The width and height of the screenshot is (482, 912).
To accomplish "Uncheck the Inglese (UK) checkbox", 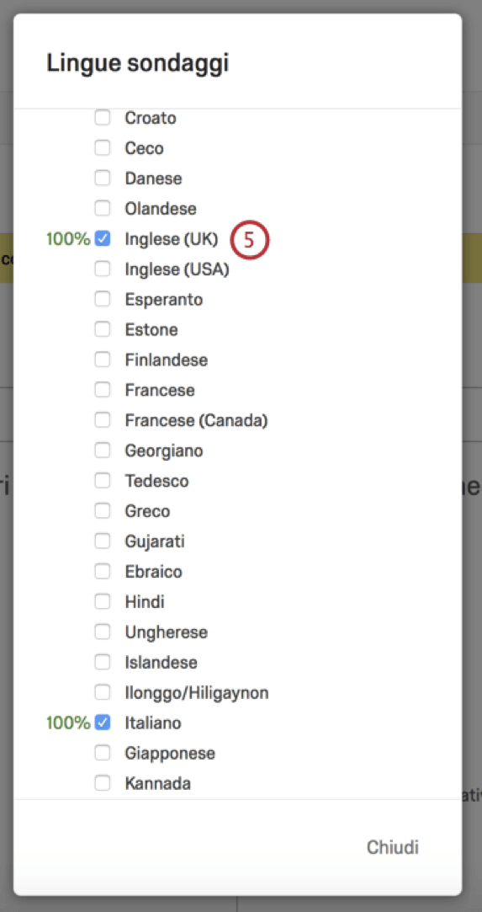I will 103,238.
